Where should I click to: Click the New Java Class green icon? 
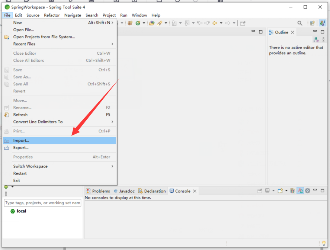pyautogui.click(x=138, y=23)
